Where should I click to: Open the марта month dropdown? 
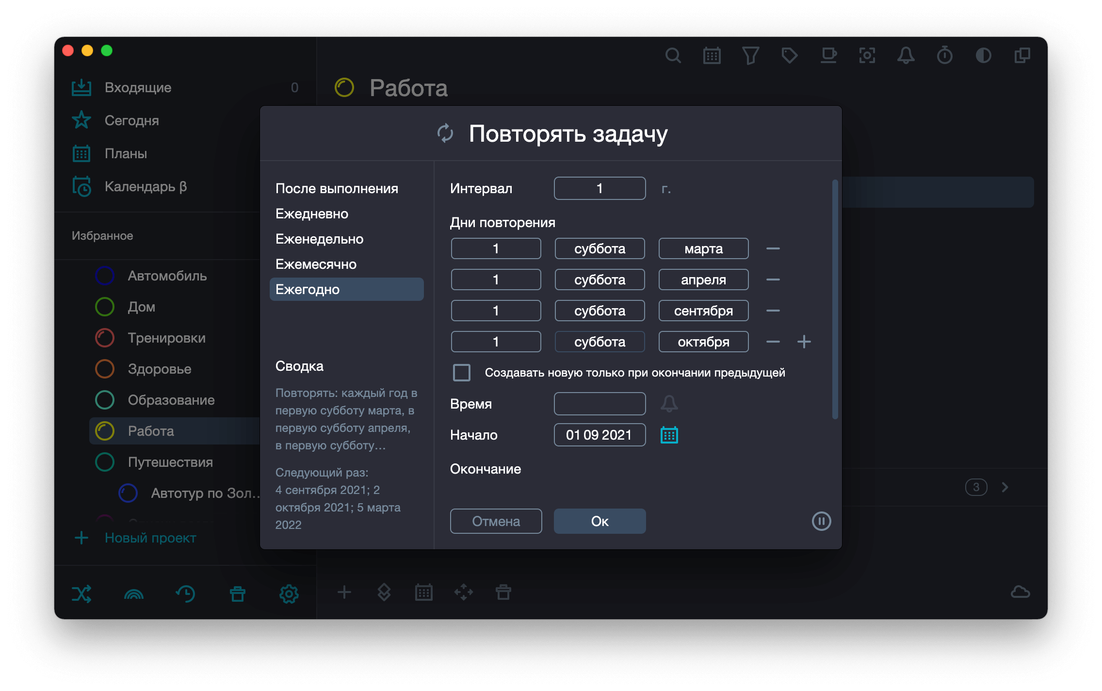[x=703, y=248]
